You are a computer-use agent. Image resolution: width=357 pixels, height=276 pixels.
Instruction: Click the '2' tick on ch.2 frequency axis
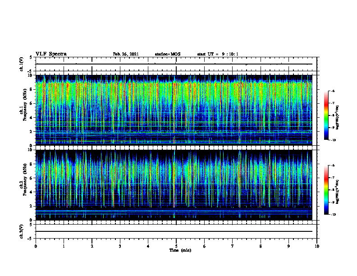click(x=32, y=206)
